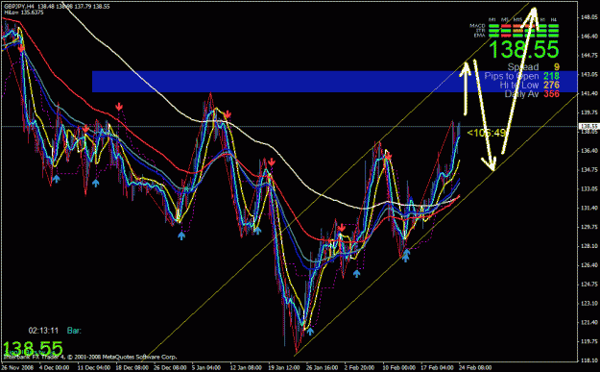Click the current price tag 138.55 on price axis
The width and height of the screenshot is (600, 372).
click(589, 127)
